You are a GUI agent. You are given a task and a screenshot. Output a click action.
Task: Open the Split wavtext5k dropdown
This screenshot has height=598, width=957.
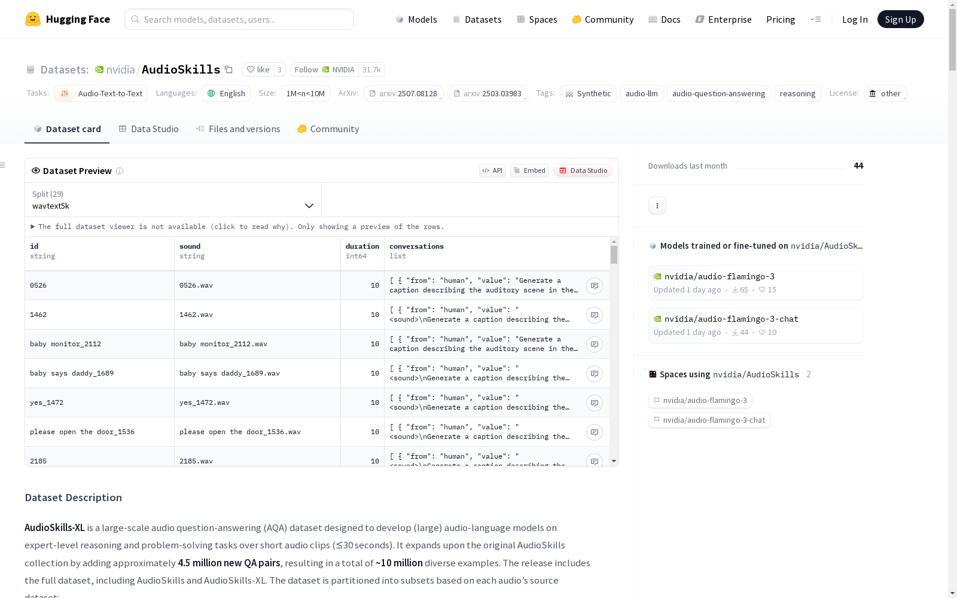click(x=173, y=200)
